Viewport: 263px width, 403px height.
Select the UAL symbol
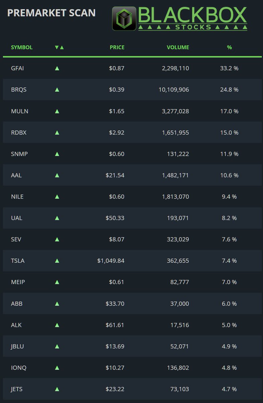(x=16, y=218)
